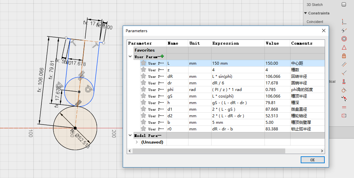This screenshot has width=354, height=178.
Task: Toggle favorite star for parameter phi
Action: tap(143, 89)
